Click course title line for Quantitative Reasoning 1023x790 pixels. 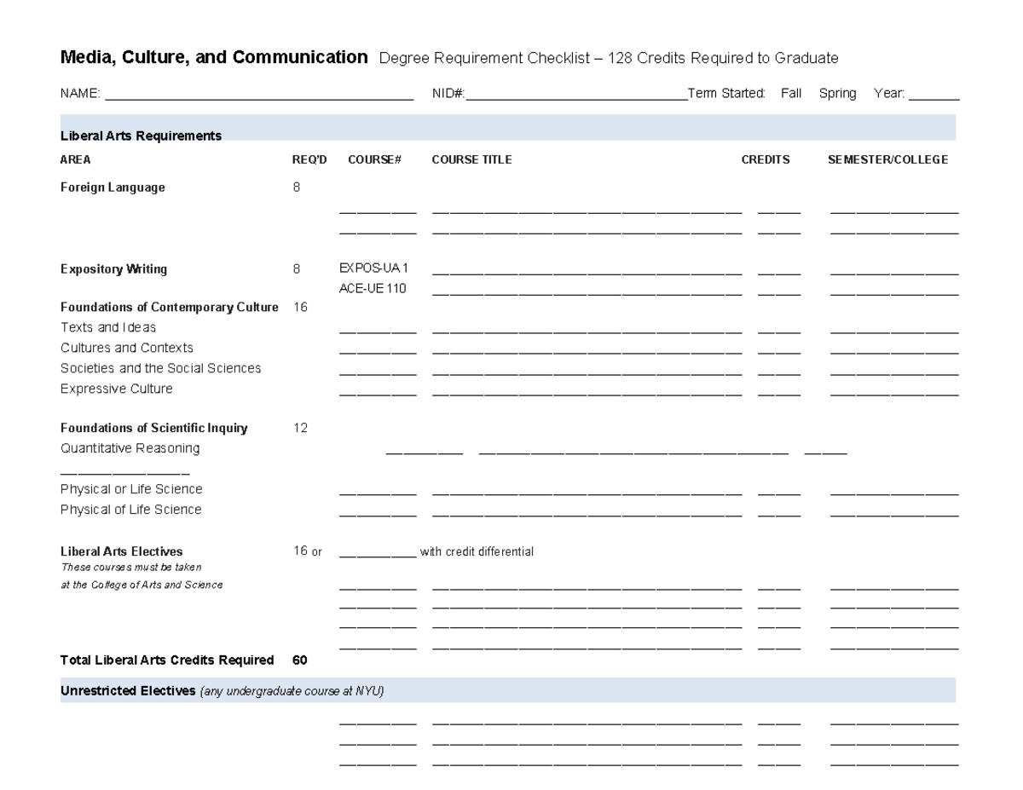tap(634, 453)
